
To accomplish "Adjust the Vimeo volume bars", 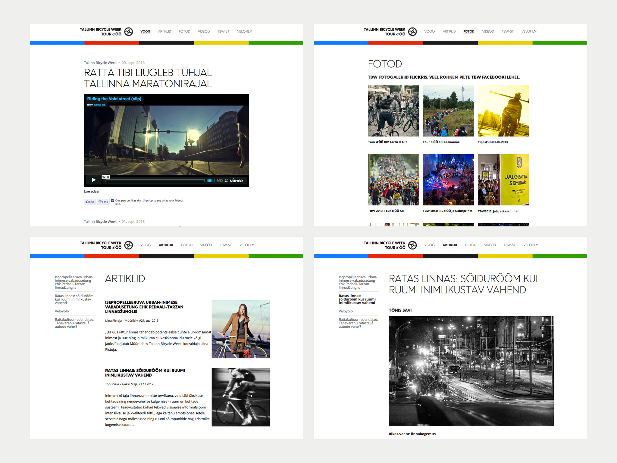I will click(x=210, y=181).
